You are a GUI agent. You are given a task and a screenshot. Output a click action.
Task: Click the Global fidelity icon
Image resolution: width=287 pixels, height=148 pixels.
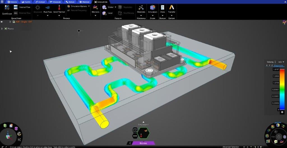pos(104,7)
